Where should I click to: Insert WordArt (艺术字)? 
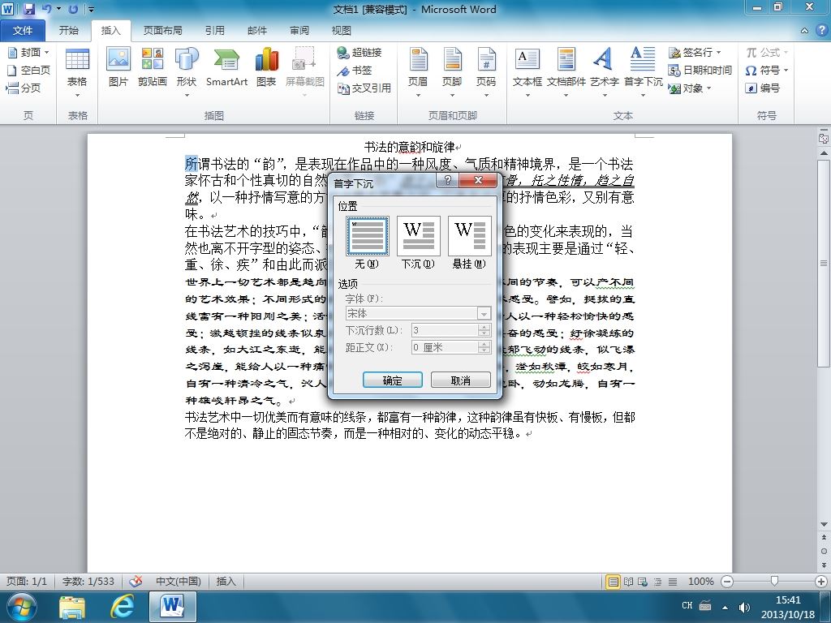pos(604,72)
